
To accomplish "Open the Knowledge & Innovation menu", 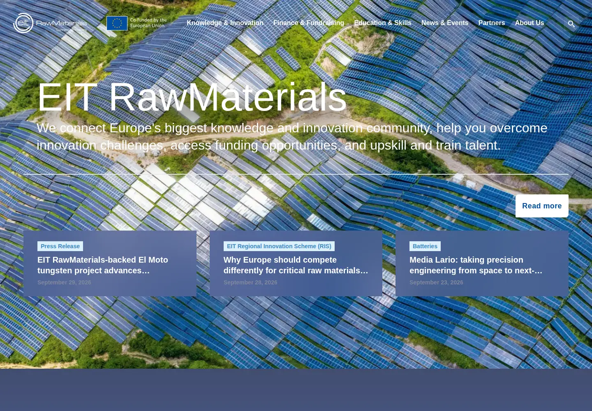I will pyautogui.click(x=225, y=23).
